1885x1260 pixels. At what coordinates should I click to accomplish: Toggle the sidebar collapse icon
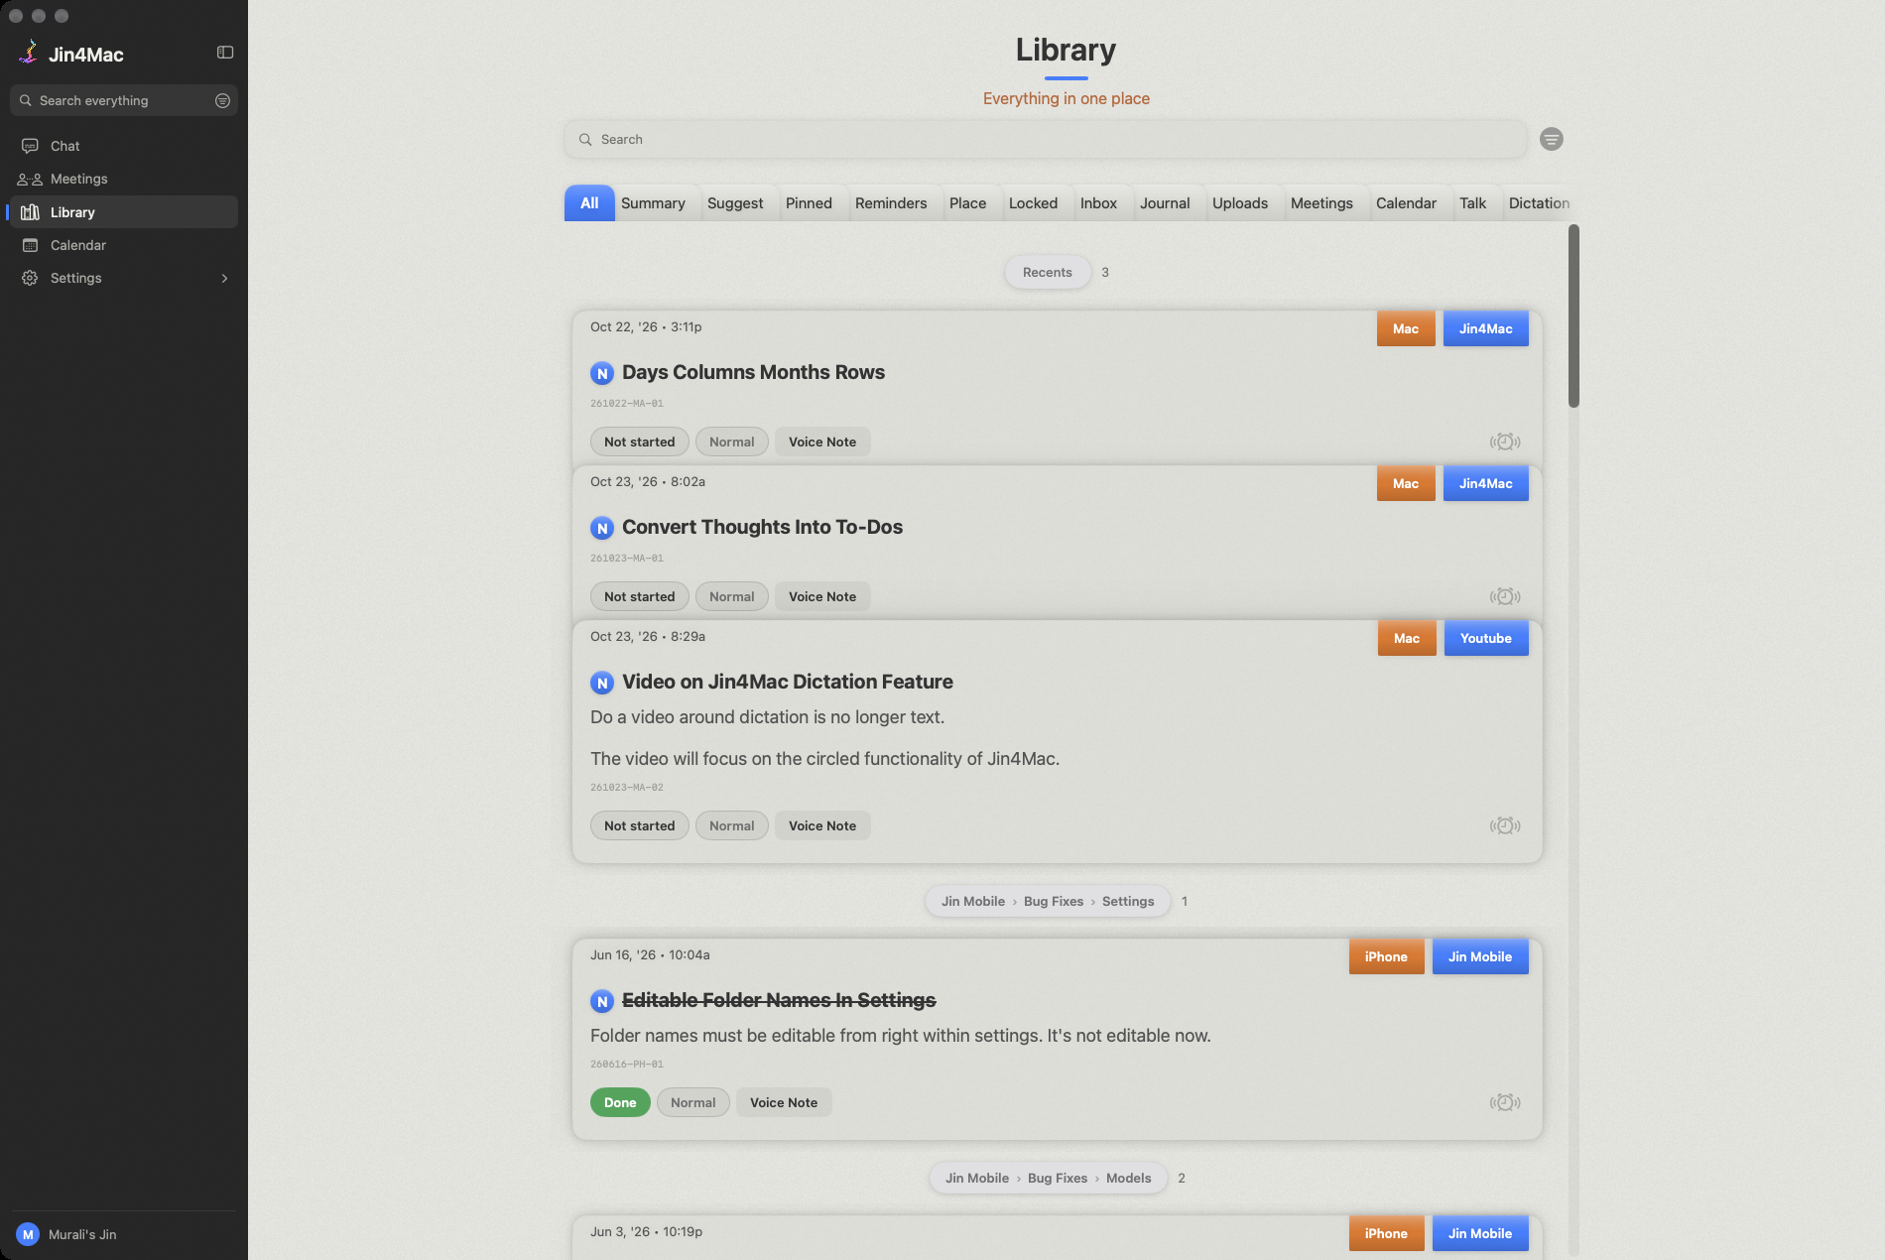click(225, 53)
